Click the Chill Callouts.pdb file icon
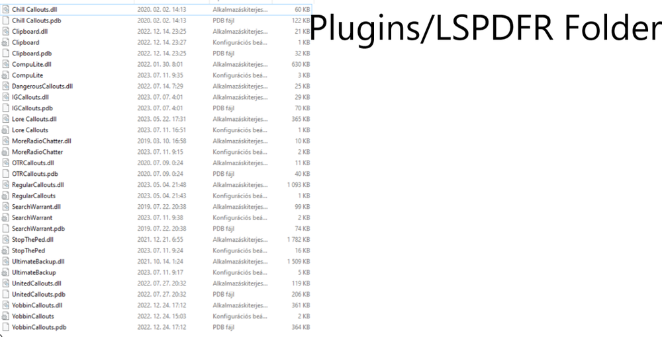Viewport: 662px width, 337px height. (x=5, y=20)
